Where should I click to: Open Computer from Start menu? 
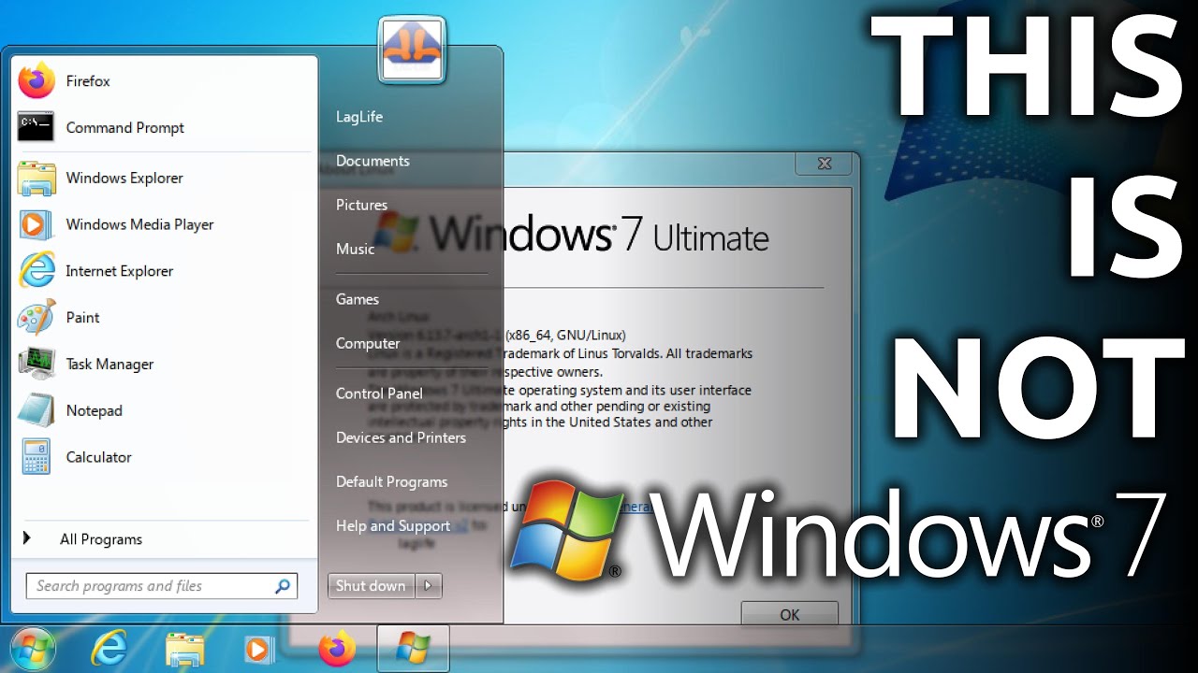[x=368, y=343]
